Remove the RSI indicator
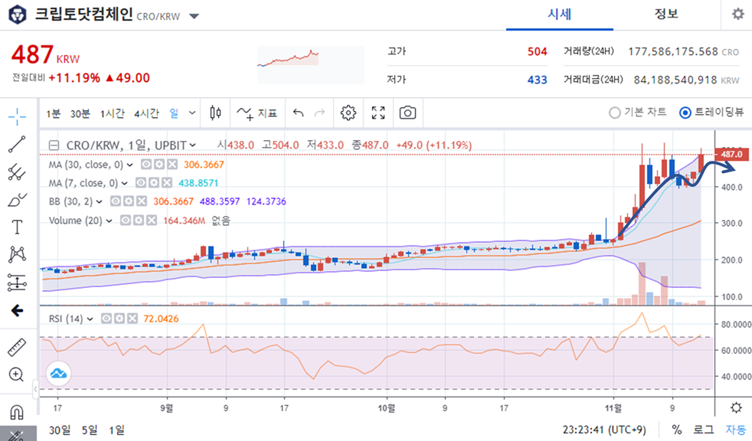This screenshot has width=752, height=441. click(132, 318)
